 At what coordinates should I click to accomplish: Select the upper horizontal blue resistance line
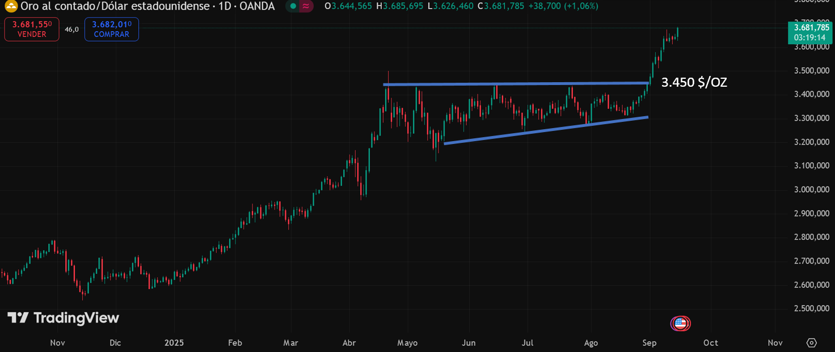point(511,84)
